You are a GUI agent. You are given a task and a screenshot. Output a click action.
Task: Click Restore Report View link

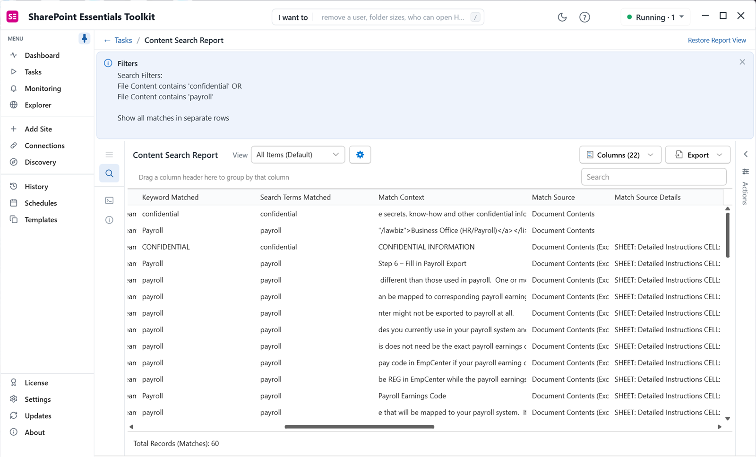717,40
